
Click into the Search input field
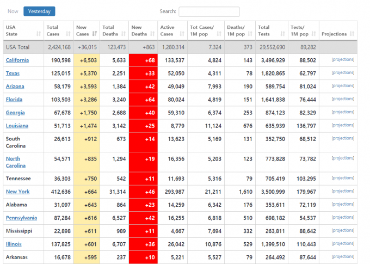[x=209, y=11]
